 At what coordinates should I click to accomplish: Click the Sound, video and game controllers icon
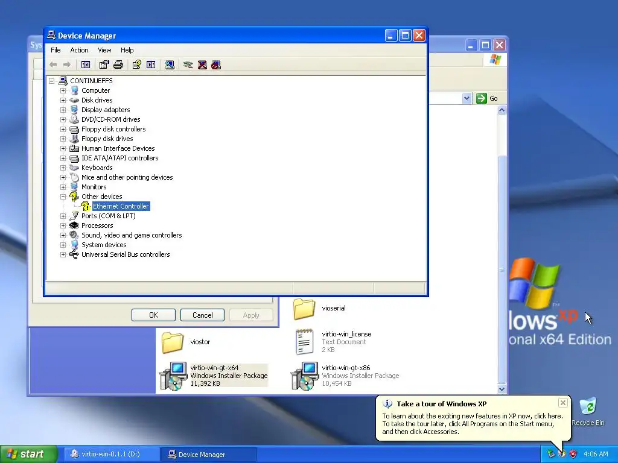point(74,235)
